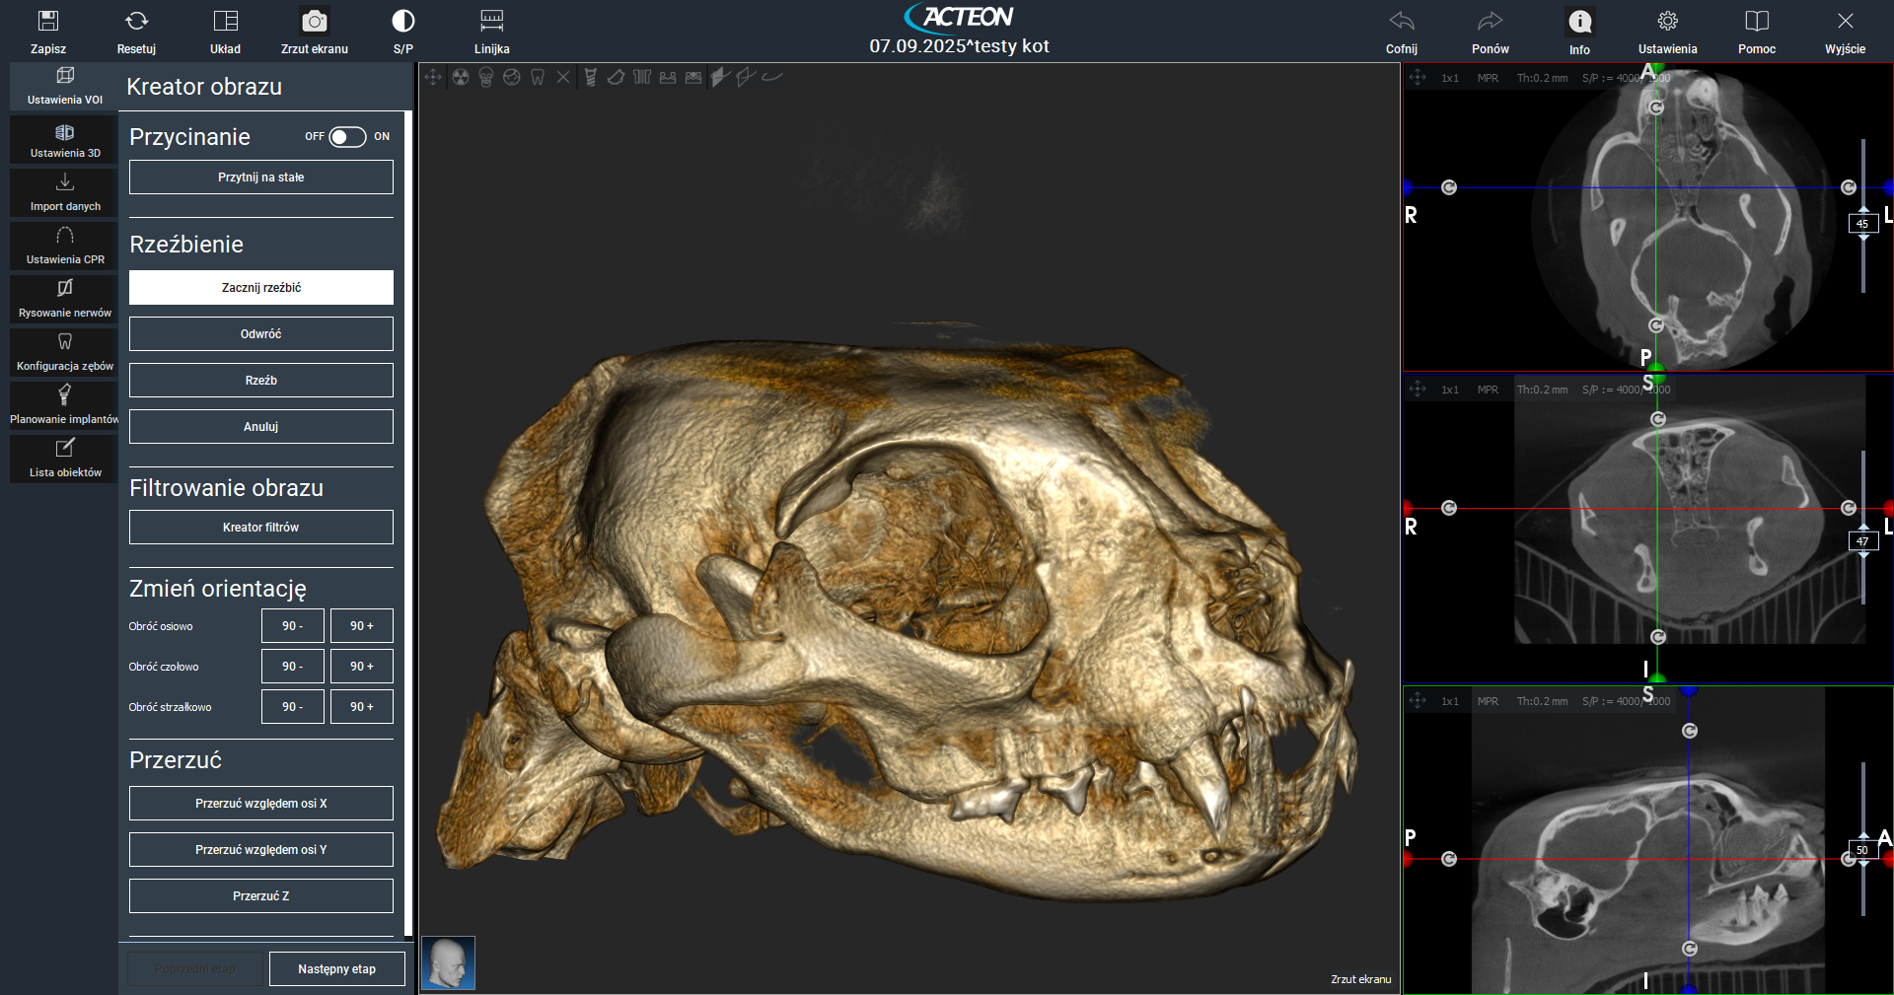Viewport: 1894px width, 995px height.
Task: Open Rysowanie nerwów from the sidebar
Action: tap(65, 298)
